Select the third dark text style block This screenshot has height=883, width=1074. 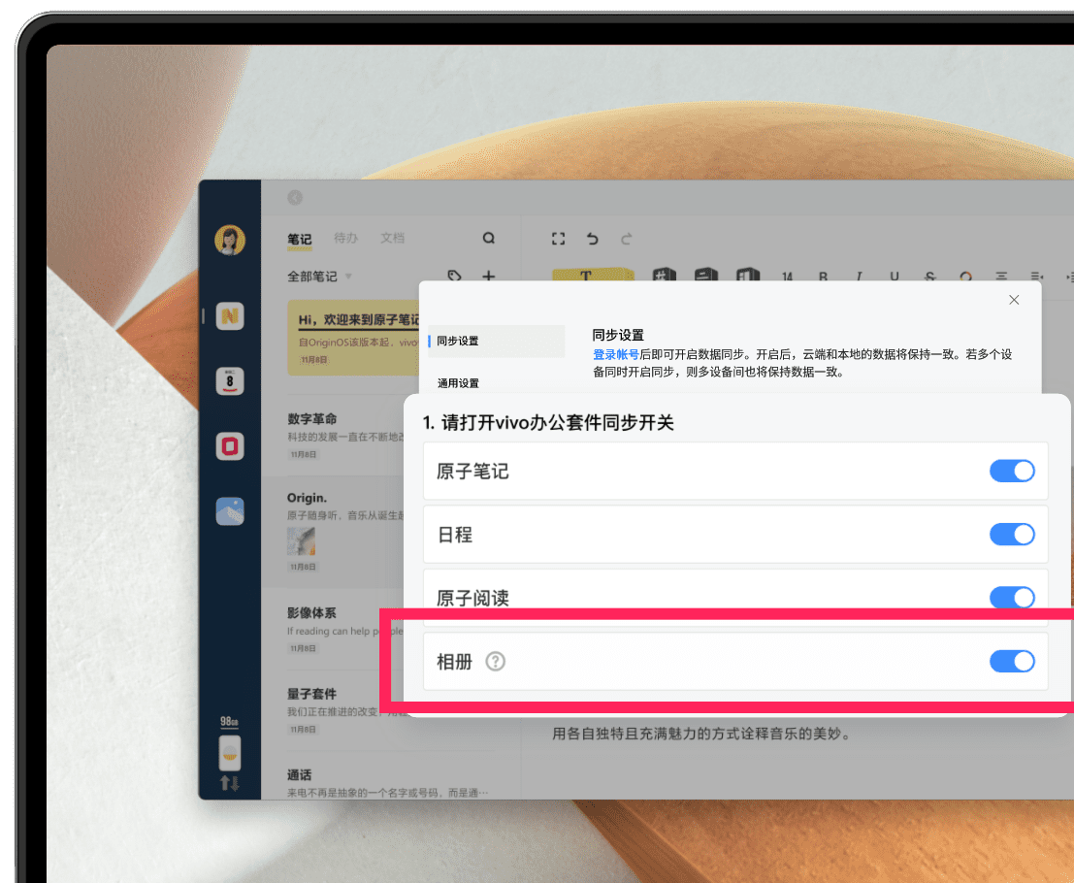click(x=706, y=274)
